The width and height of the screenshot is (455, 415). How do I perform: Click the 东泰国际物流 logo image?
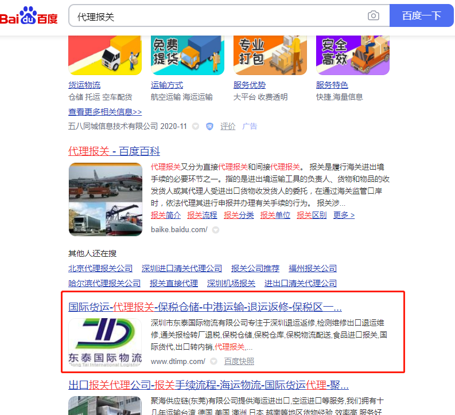click(105, 343)
